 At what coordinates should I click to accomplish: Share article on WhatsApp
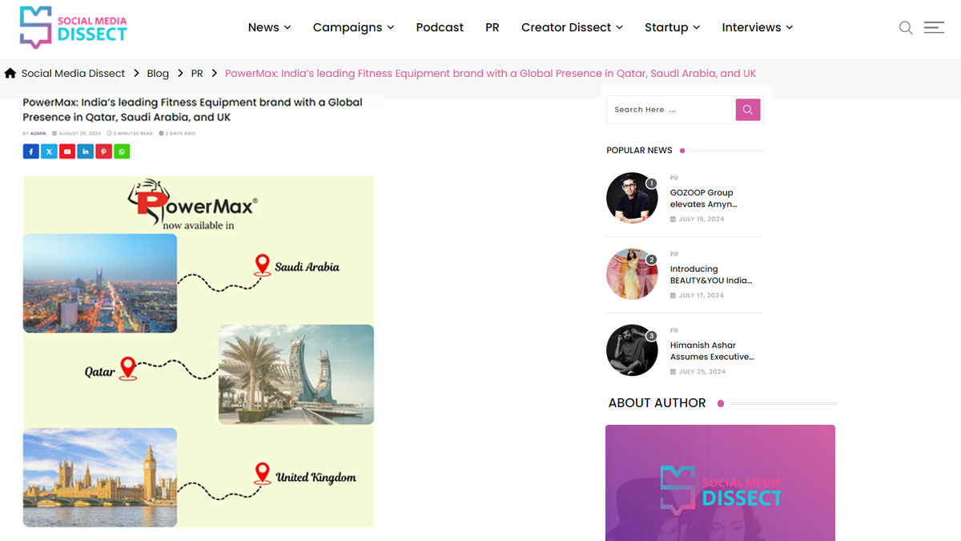[122, 151]
